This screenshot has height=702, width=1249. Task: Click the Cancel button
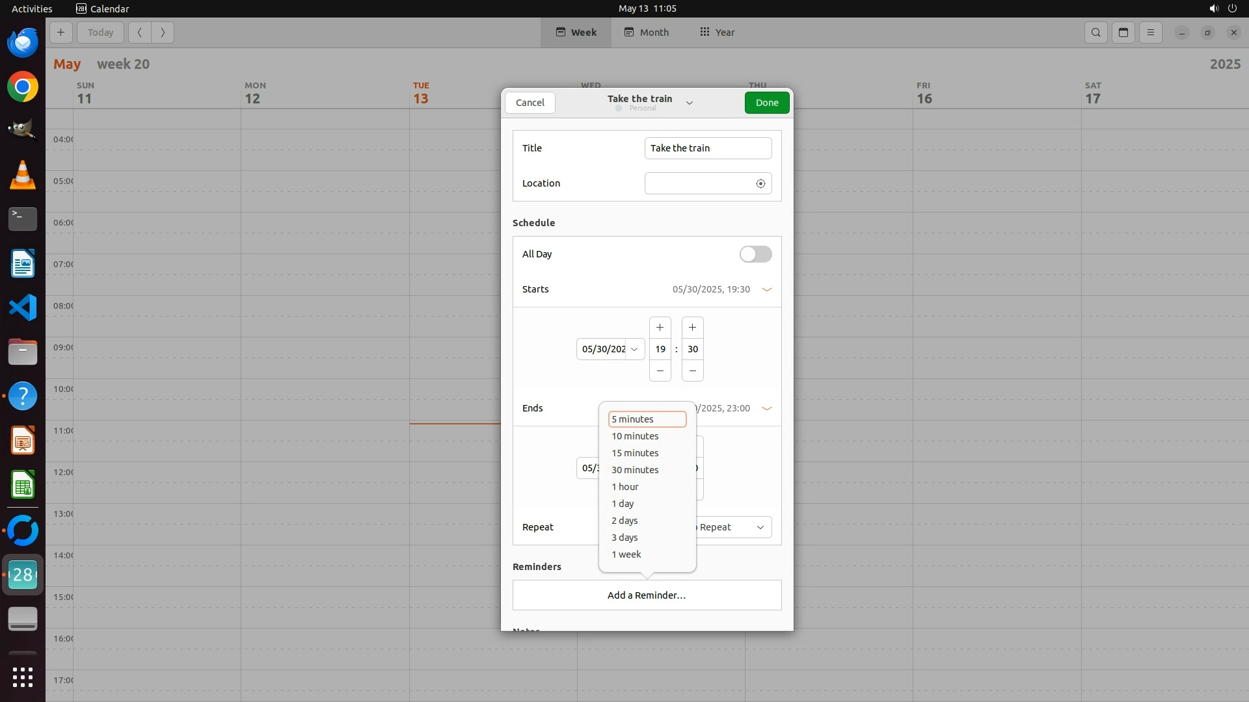[530, 103]
